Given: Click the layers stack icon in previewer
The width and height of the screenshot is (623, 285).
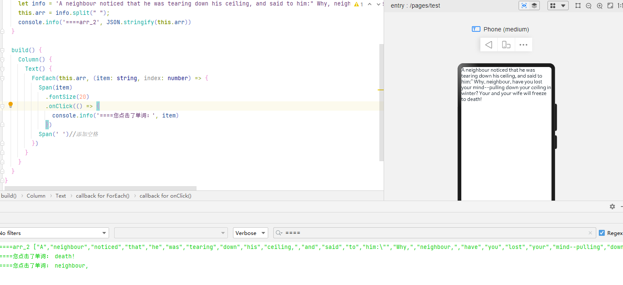Looking at the screenshot, I should coord(534,6).
